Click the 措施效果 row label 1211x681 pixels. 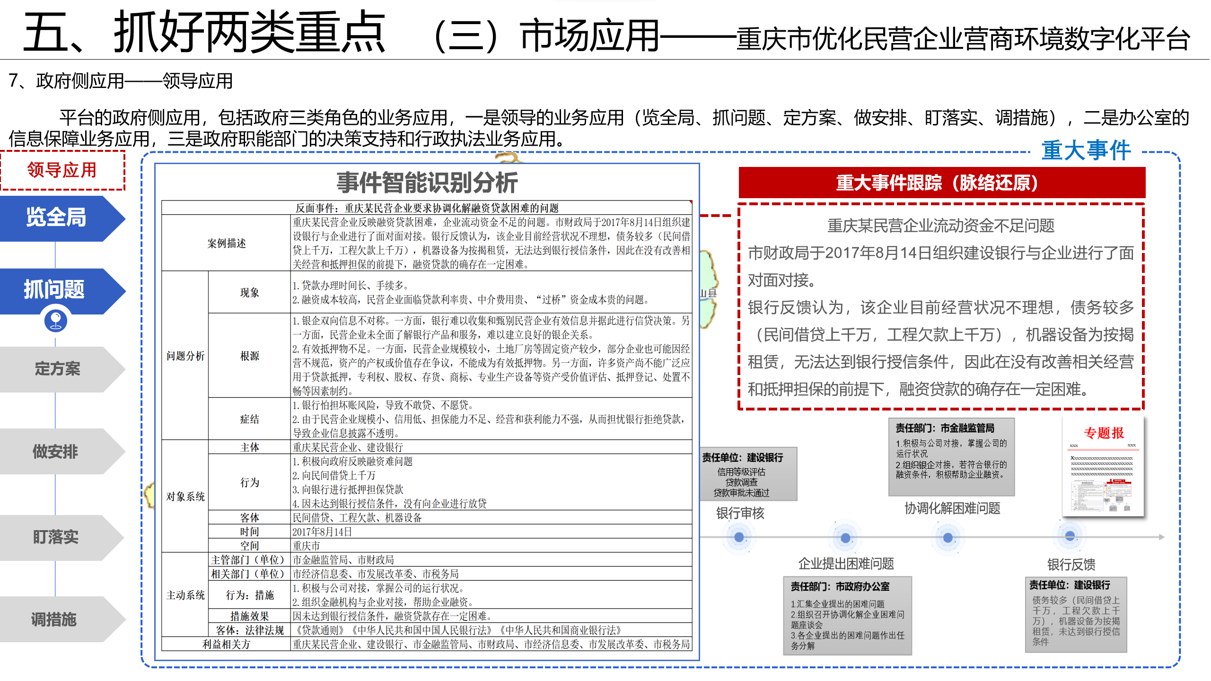pos(250,616)
